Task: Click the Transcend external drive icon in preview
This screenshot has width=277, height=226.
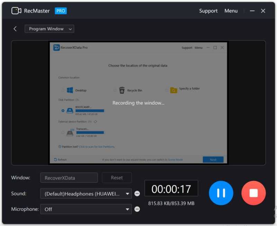Action: 70,133
